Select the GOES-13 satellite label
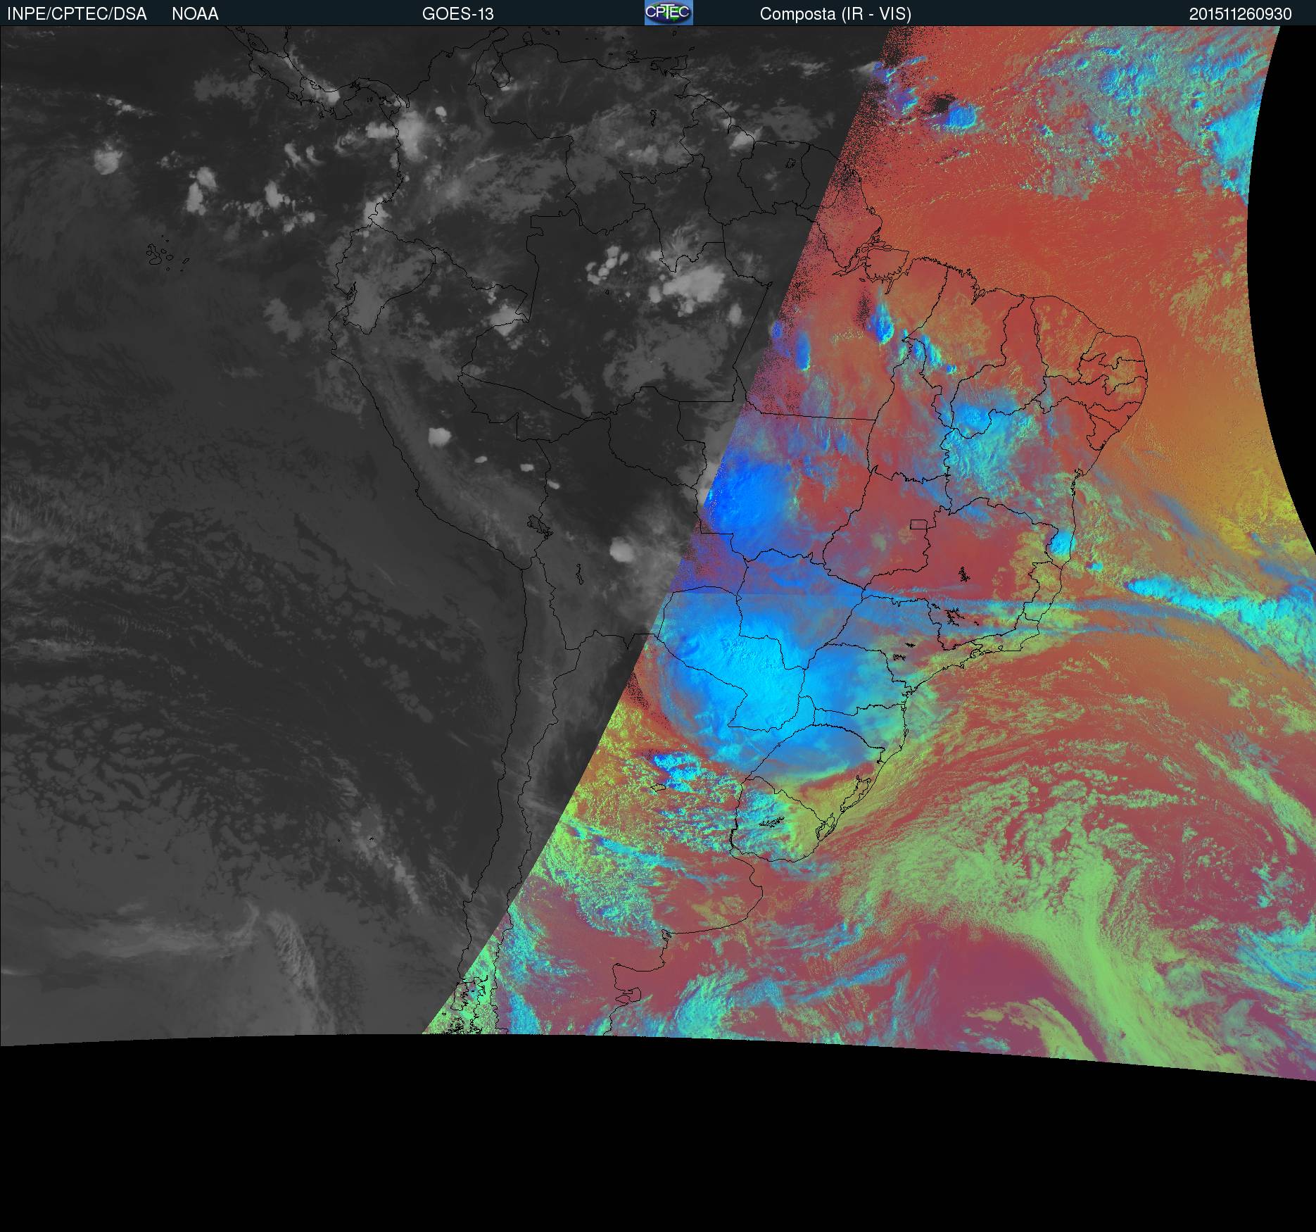This screenshot has width=1316, height=1232. pyautogui.click(x=458, y=14)
